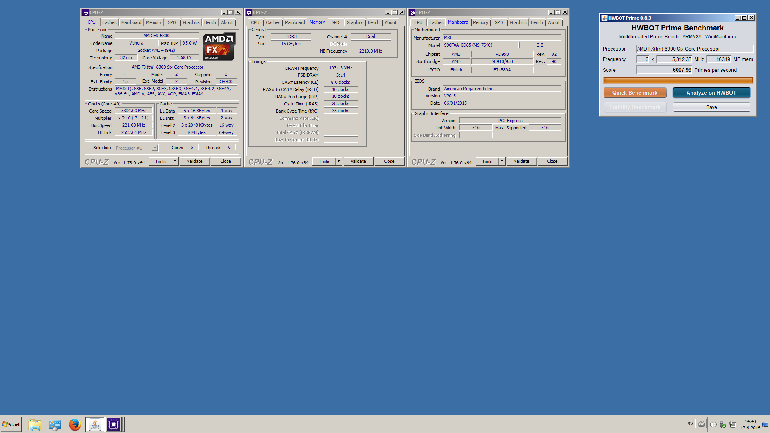The image size is (770, 433).
Task: Open the volume speaker tray icon
Action: tap(713, 425)
